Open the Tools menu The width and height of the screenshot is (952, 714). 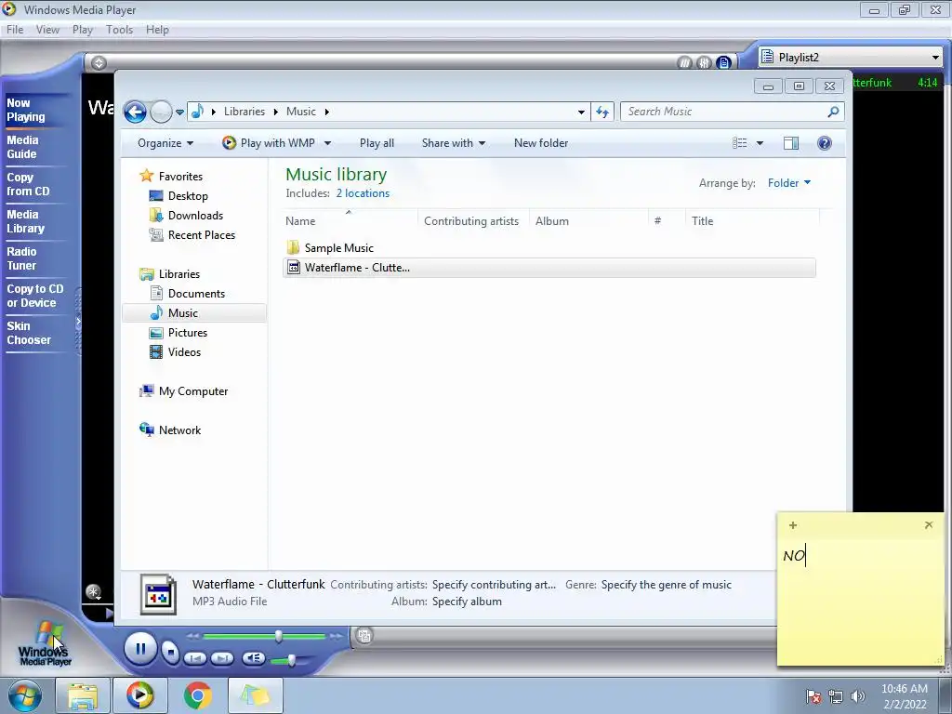tap(119, 30)
